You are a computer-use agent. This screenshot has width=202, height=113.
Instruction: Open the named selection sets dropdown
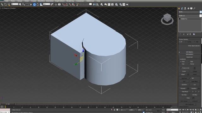(91, 4)
